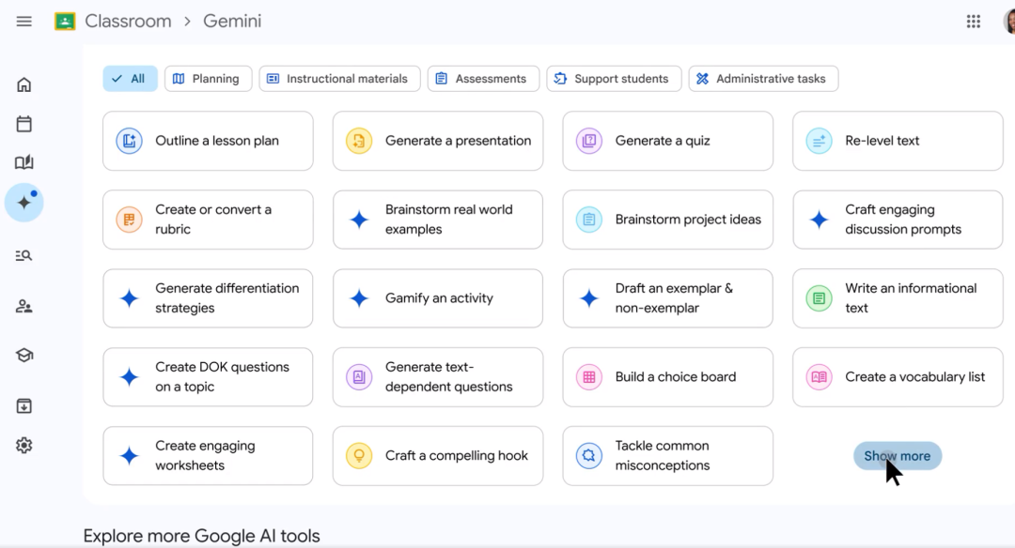
Task: Open Craft a compelling hook
Action: point(438,456)
